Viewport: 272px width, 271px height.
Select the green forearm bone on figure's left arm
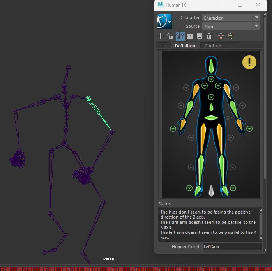pyautogui.click(x=234, y=109)
